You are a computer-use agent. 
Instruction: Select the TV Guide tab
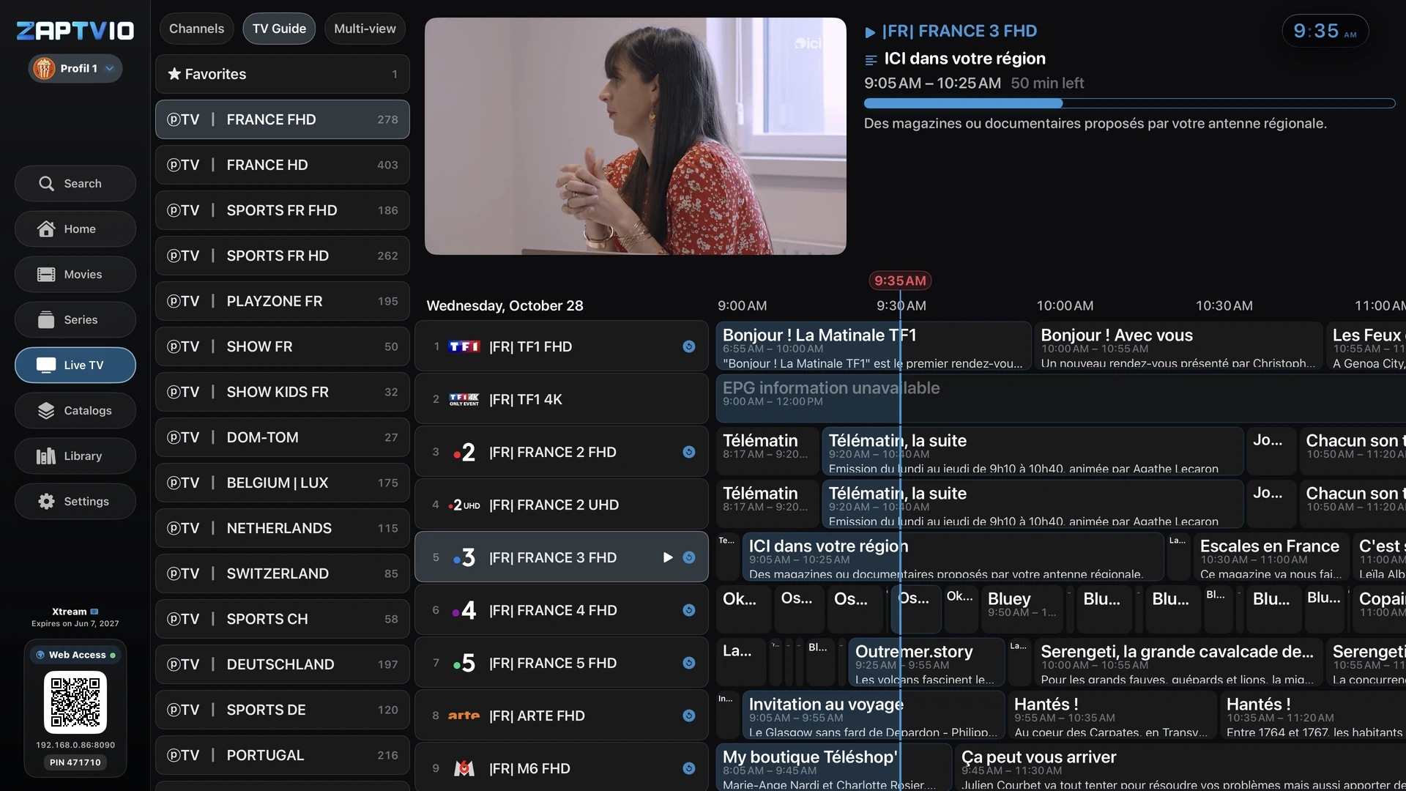coord(279,29)
